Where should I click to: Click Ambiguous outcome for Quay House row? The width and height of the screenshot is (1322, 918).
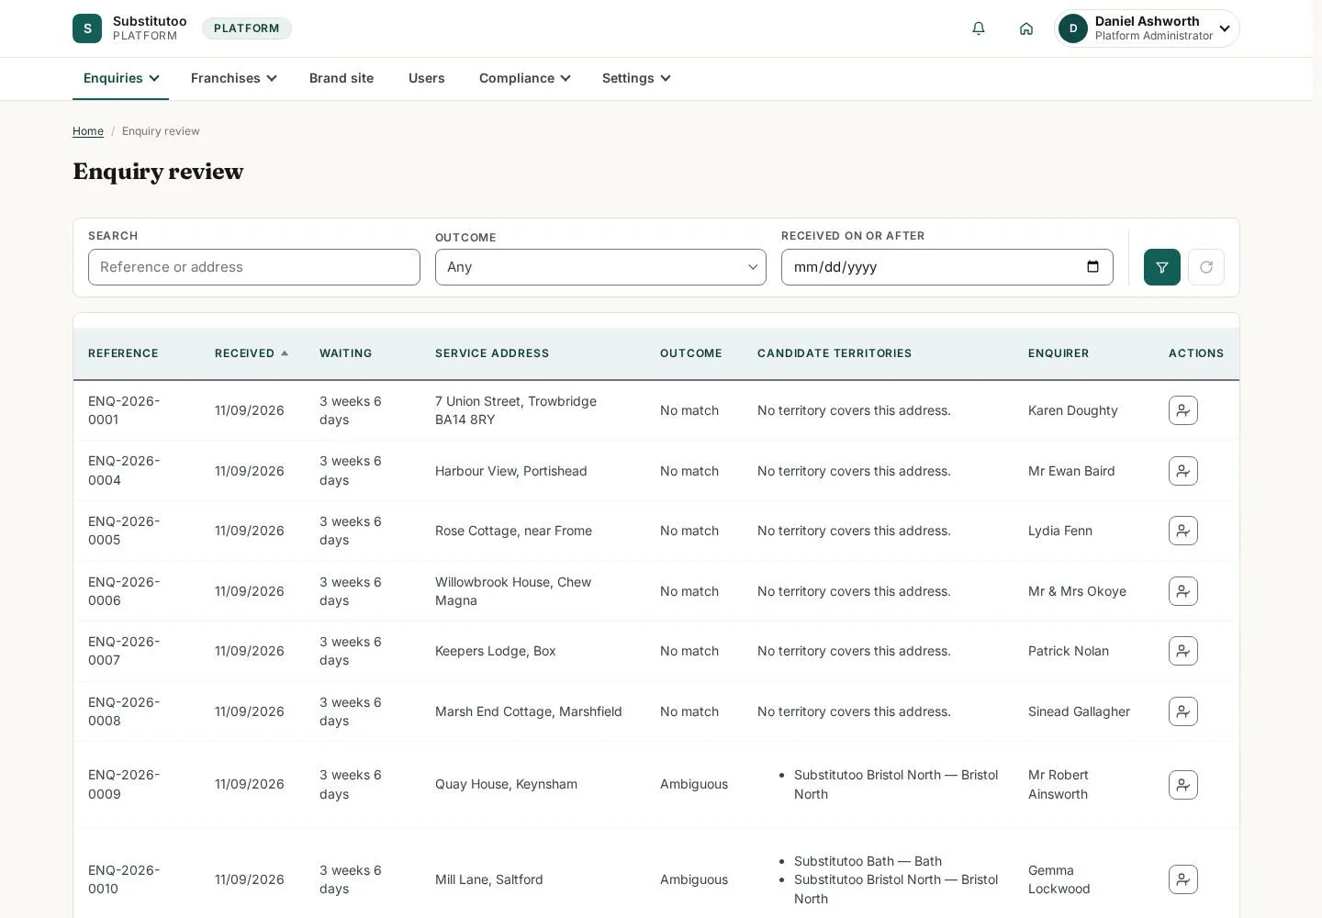[x=694, y=784]
